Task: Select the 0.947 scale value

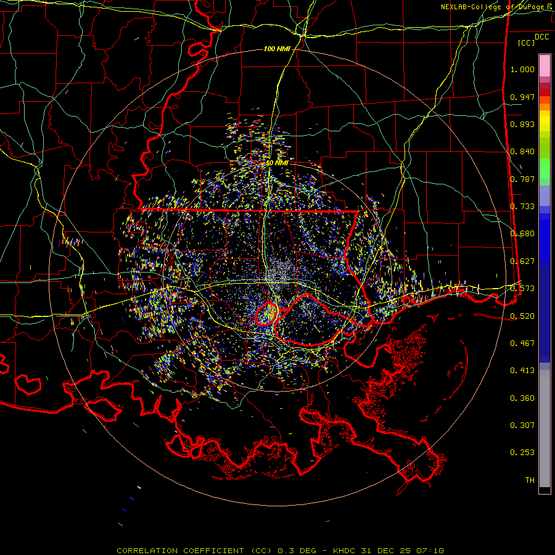Action: 522,97
